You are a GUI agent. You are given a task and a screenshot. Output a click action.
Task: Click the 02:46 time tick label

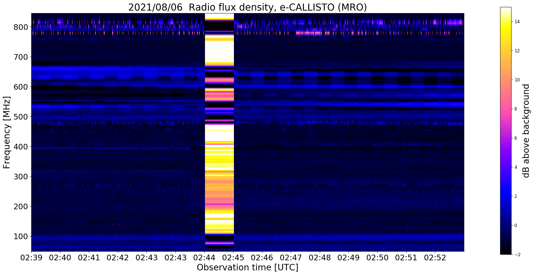tap(262, 258)
